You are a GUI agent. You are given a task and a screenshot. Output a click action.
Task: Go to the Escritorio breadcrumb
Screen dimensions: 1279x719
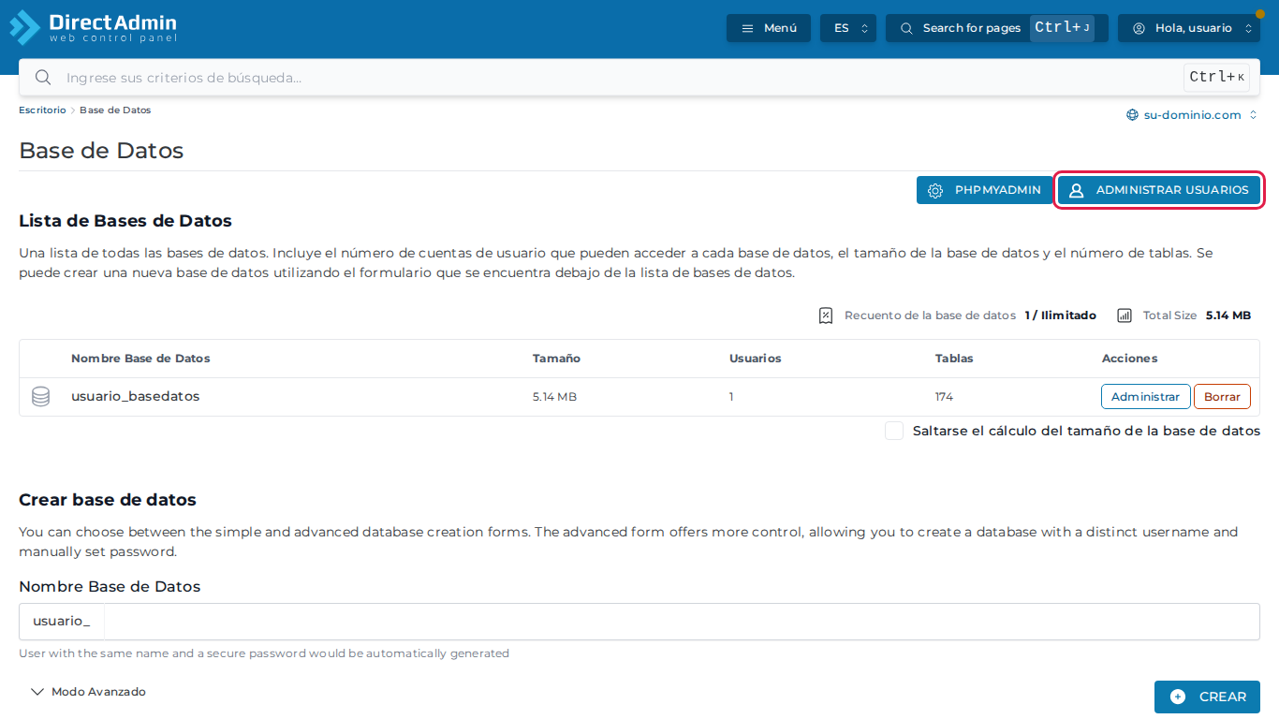pos(42,110)
